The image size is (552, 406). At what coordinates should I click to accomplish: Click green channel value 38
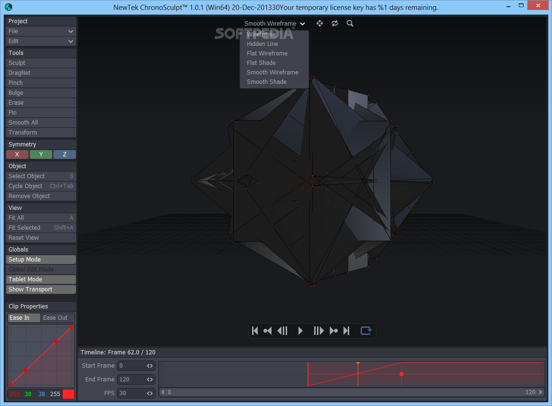[28, 394]
